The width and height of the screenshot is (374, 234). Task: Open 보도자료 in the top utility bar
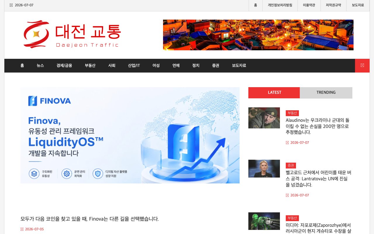[358, 5]
